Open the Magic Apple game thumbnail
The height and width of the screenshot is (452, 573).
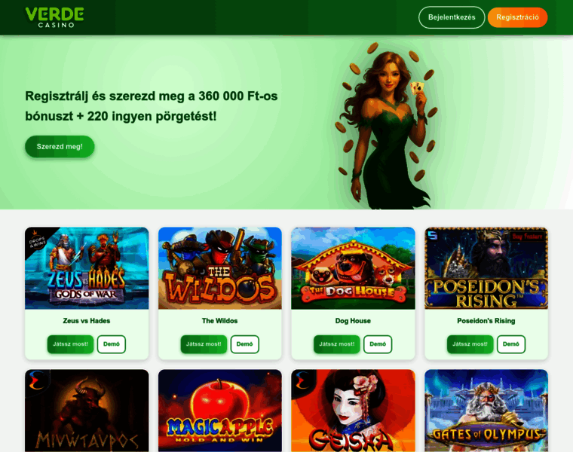click(x=220, y=411)
